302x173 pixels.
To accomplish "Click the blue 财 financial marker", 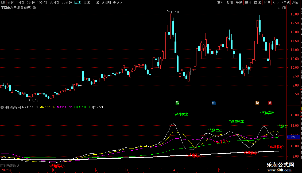I will click(214, 103).
